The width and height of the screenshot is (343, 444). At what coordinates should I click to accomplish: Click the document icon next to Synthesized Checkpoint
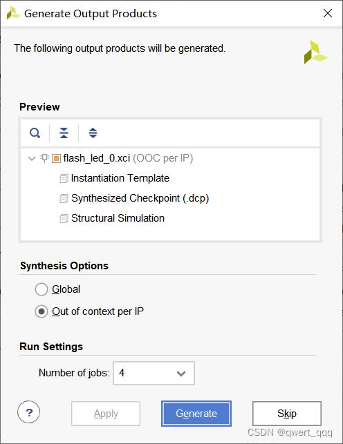pos(64,198)
